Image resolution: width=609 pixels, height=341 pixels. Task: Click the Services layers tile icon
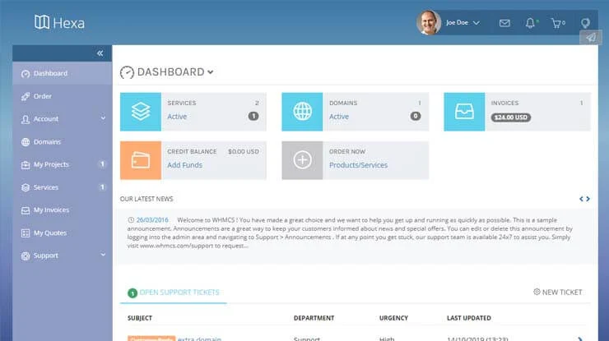[141, 112]
